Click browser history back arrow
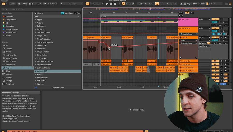233x132 pixels. tap(3, 9)
